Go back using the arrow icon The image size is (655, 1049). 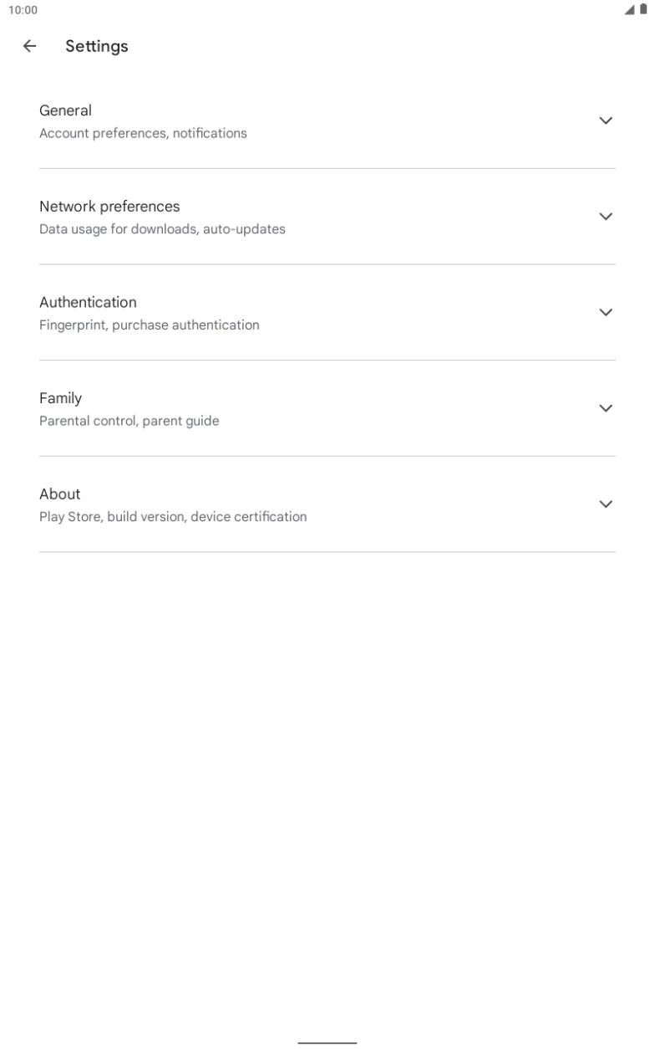[29, 47]
